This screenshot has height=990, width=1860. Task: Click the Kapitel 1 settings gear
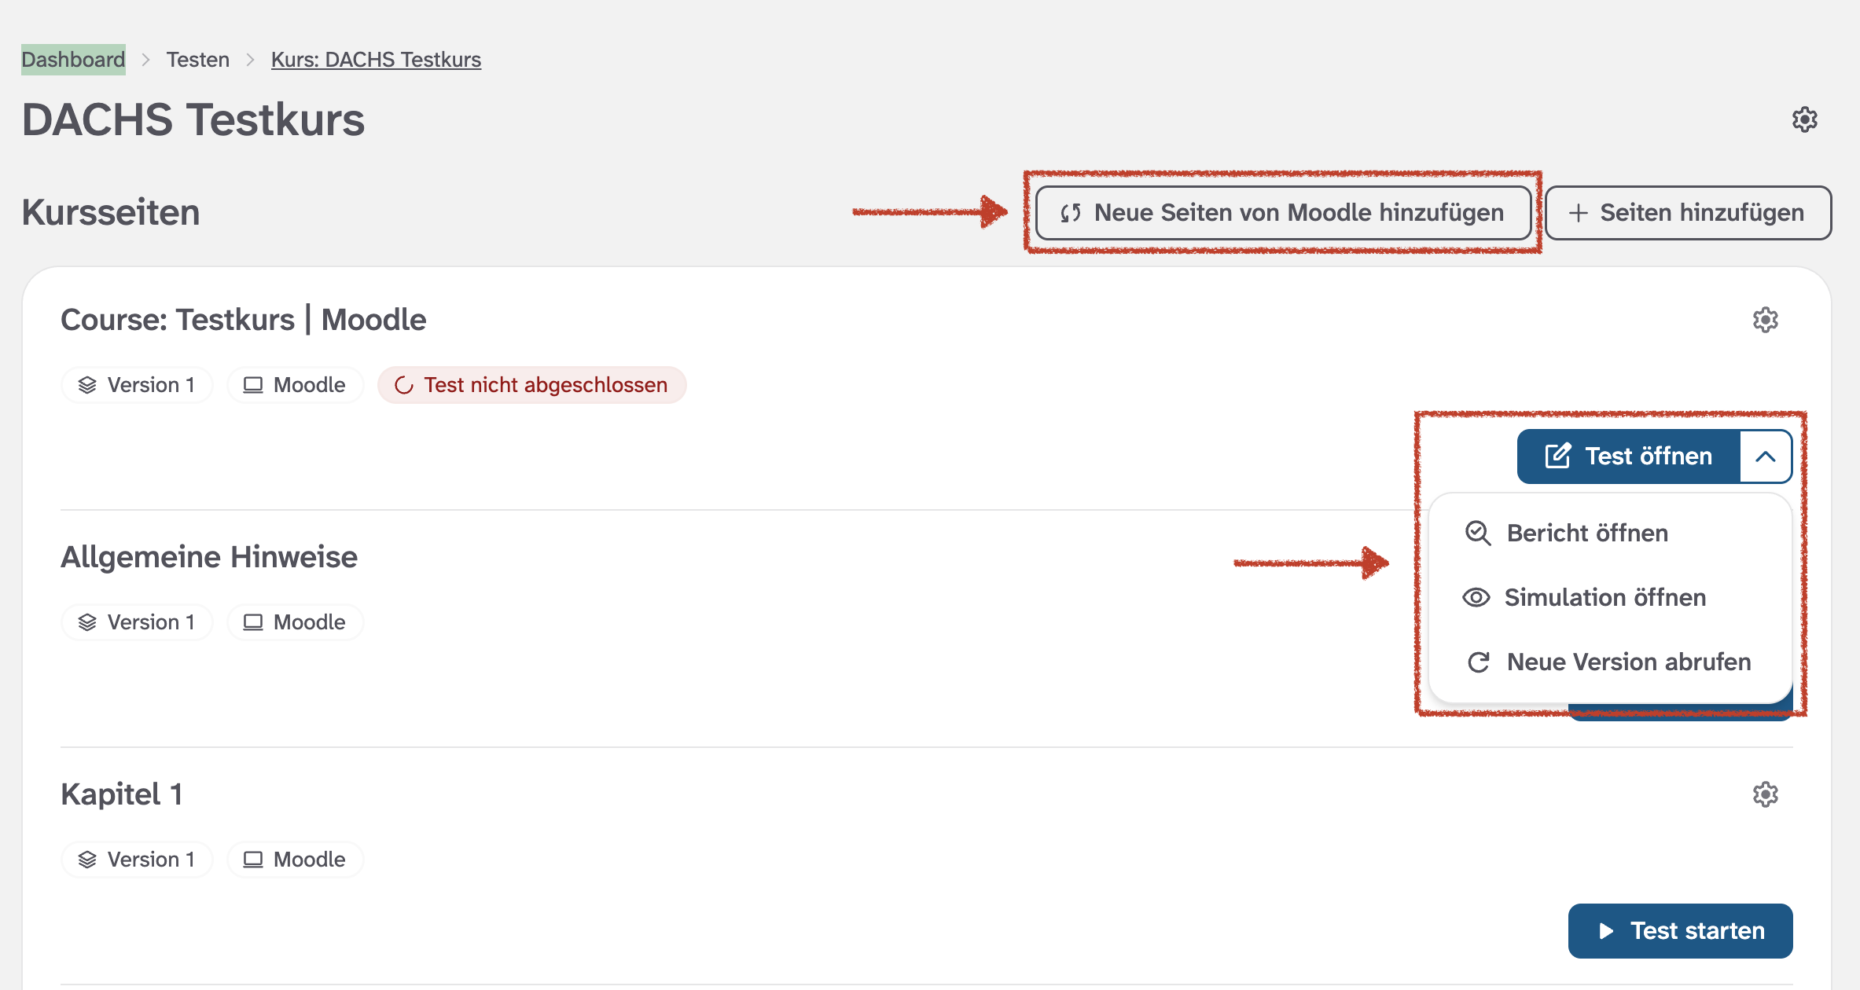(x=1765, y=794)
